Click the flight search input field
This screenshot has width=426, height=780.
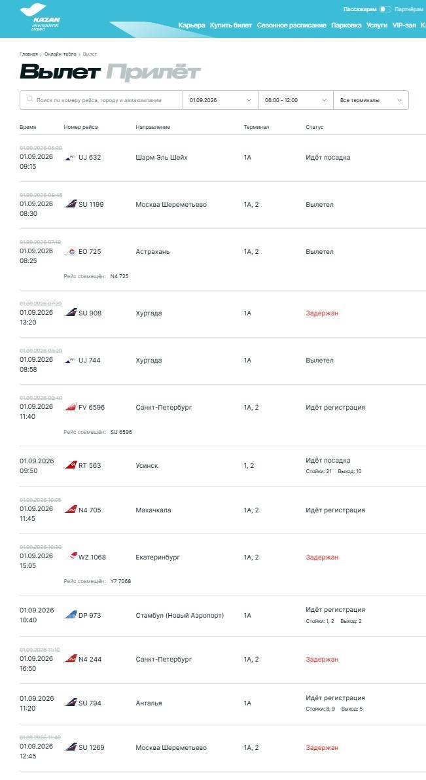(x=101, y=100)
